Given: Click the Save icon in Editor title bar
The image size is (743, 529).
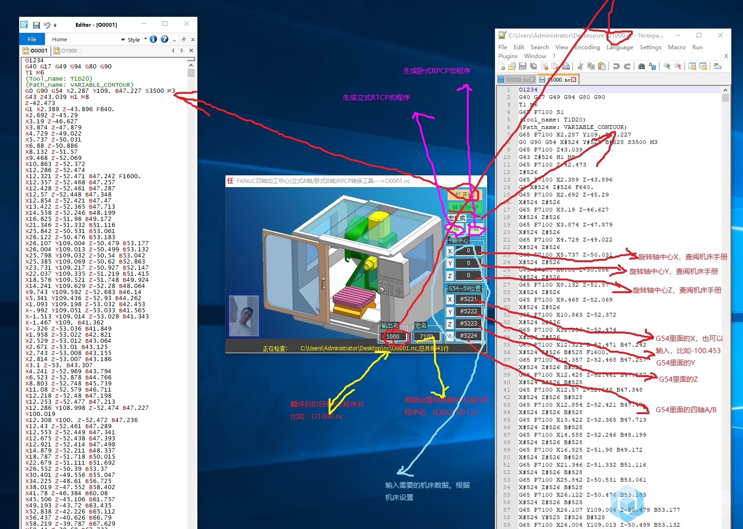Looking at the screenshot, I should click(x=36, y=25).
